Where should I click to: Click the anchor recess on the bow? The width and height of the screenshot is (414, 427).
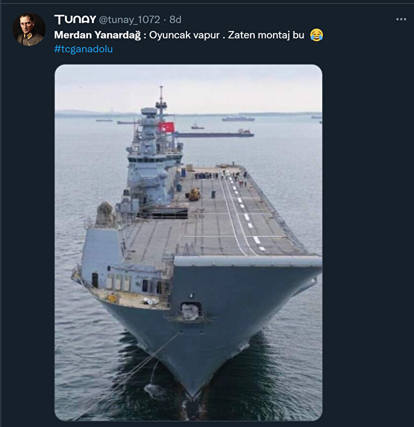click(x=190, y=311)
